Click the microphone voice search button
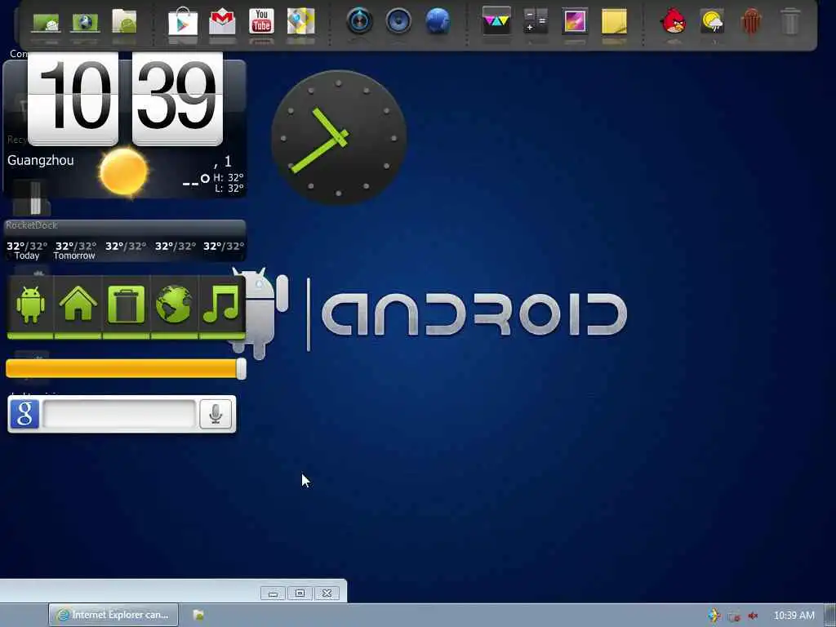 click(x=216, y=414)
